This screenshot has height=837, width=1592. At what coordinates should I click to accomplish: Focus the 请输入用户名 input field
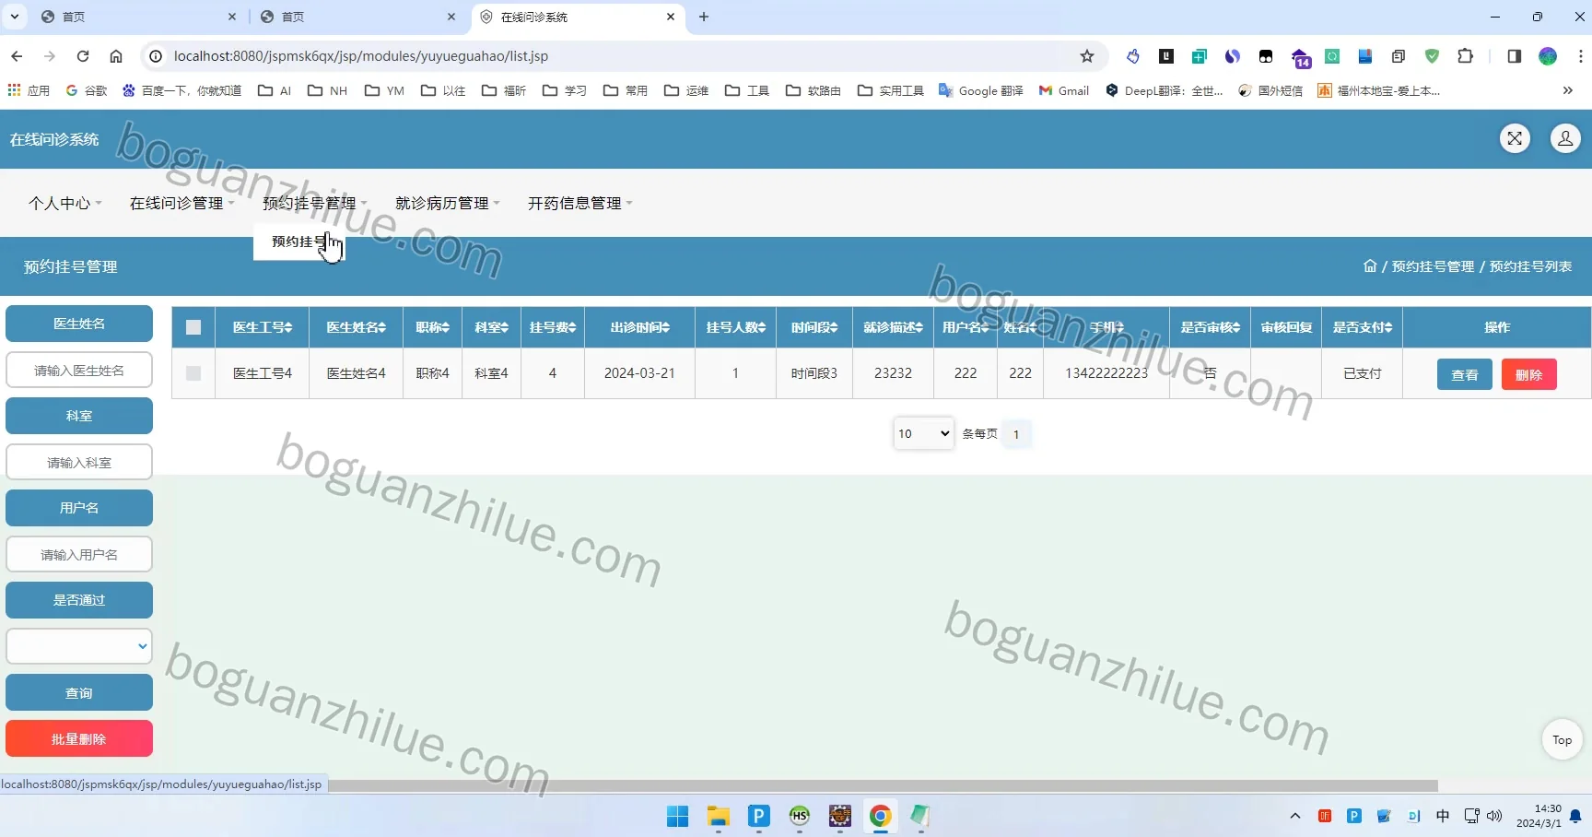(79, 554)
